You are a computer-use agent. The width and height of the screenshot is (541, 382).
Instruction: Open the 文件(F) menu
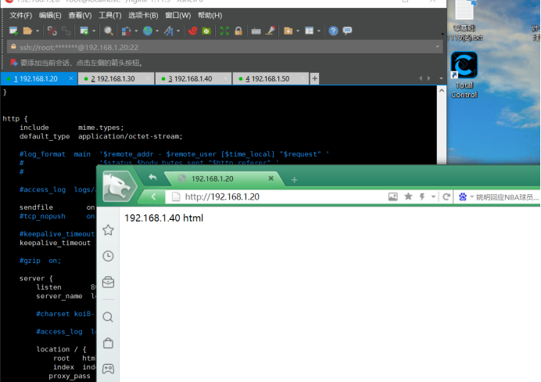[20, 15]
